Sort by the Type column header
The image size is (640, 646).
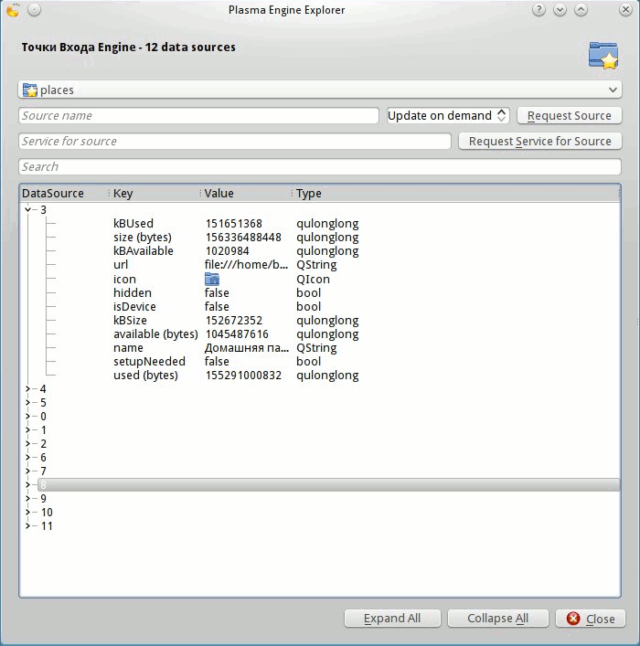tap(456, 193)
